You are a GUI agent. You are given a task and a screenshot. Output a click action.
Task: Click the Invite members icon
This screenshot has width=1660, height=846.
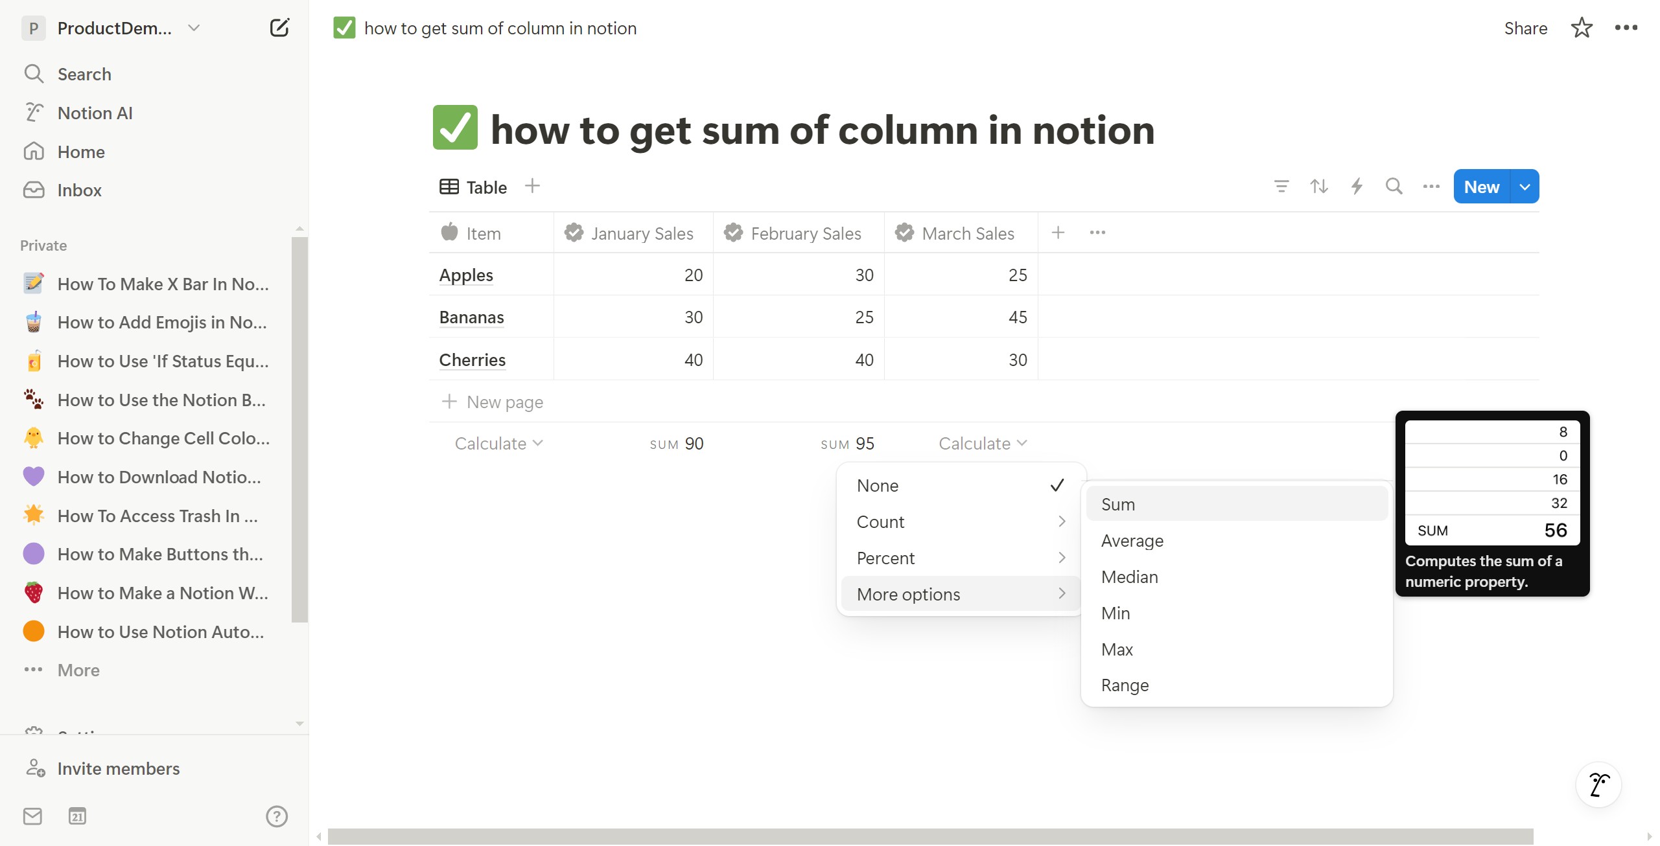[x=34, y=768]
